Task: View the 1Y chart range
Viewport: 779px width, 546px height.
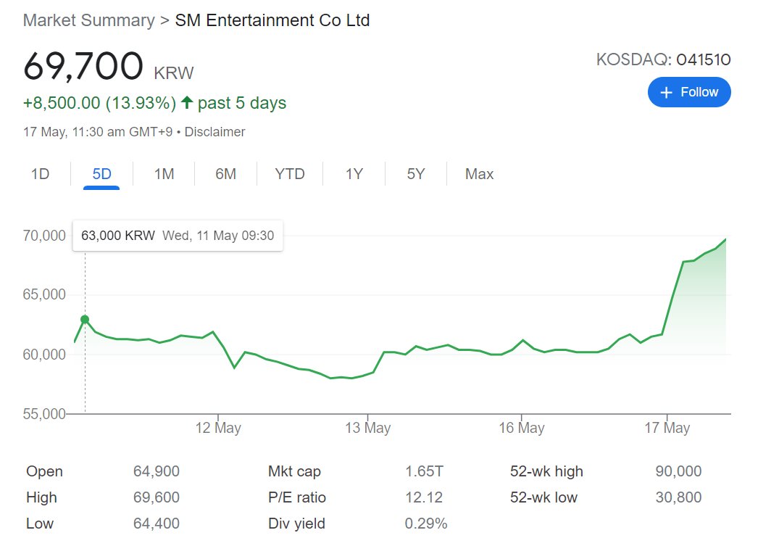Action: pos(354,174)
